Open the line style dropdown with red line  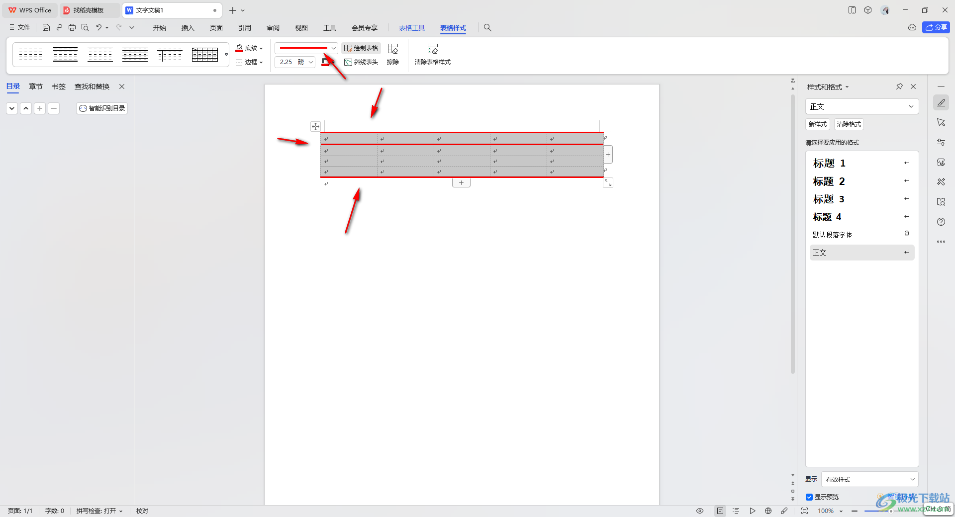306,48
